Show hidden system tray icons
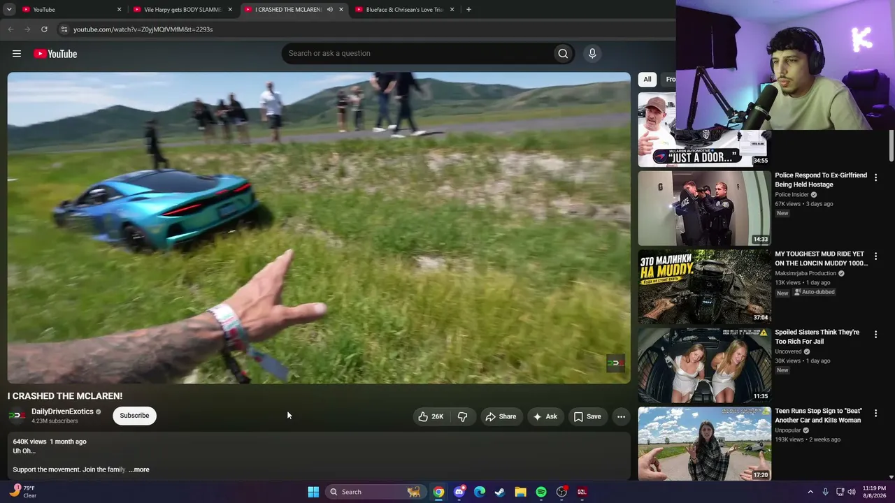This screenshot has width=895, height=503. (810, 492)
